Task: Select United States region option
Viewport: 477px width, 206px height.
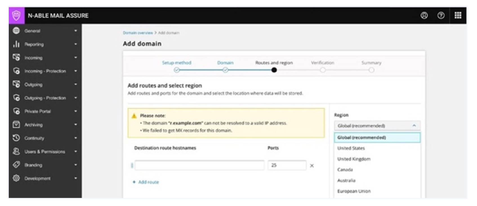Action: coord(351,148)
